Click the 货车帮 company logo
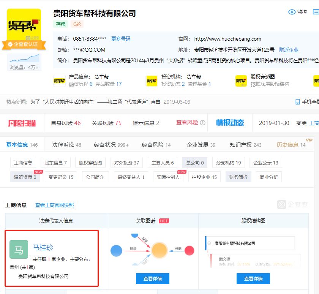 tap(24, 25)
